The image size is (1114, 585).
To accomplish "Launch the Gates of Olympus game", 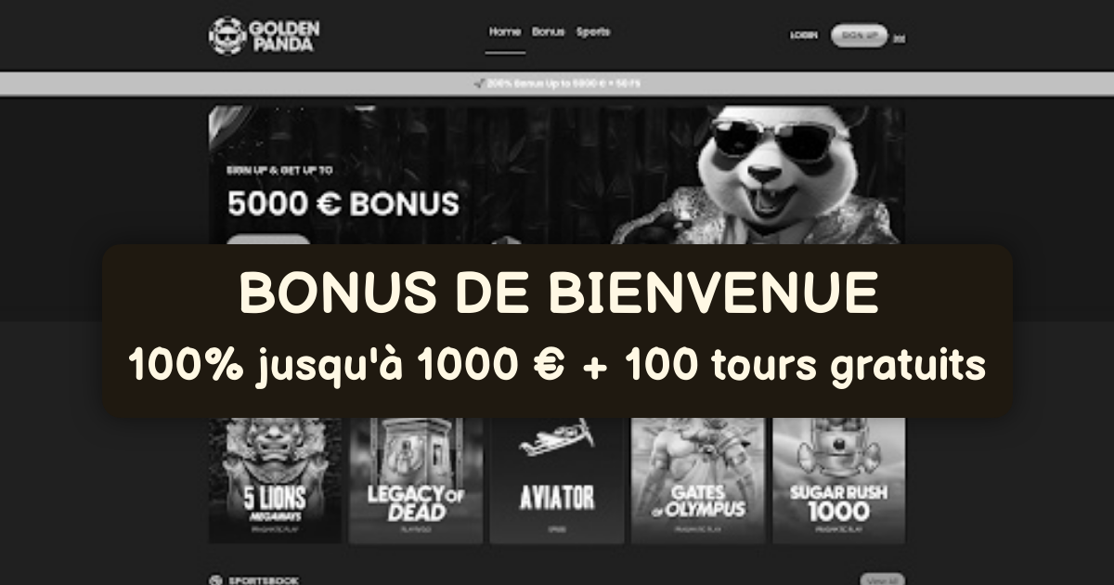I will coord(698,480).
